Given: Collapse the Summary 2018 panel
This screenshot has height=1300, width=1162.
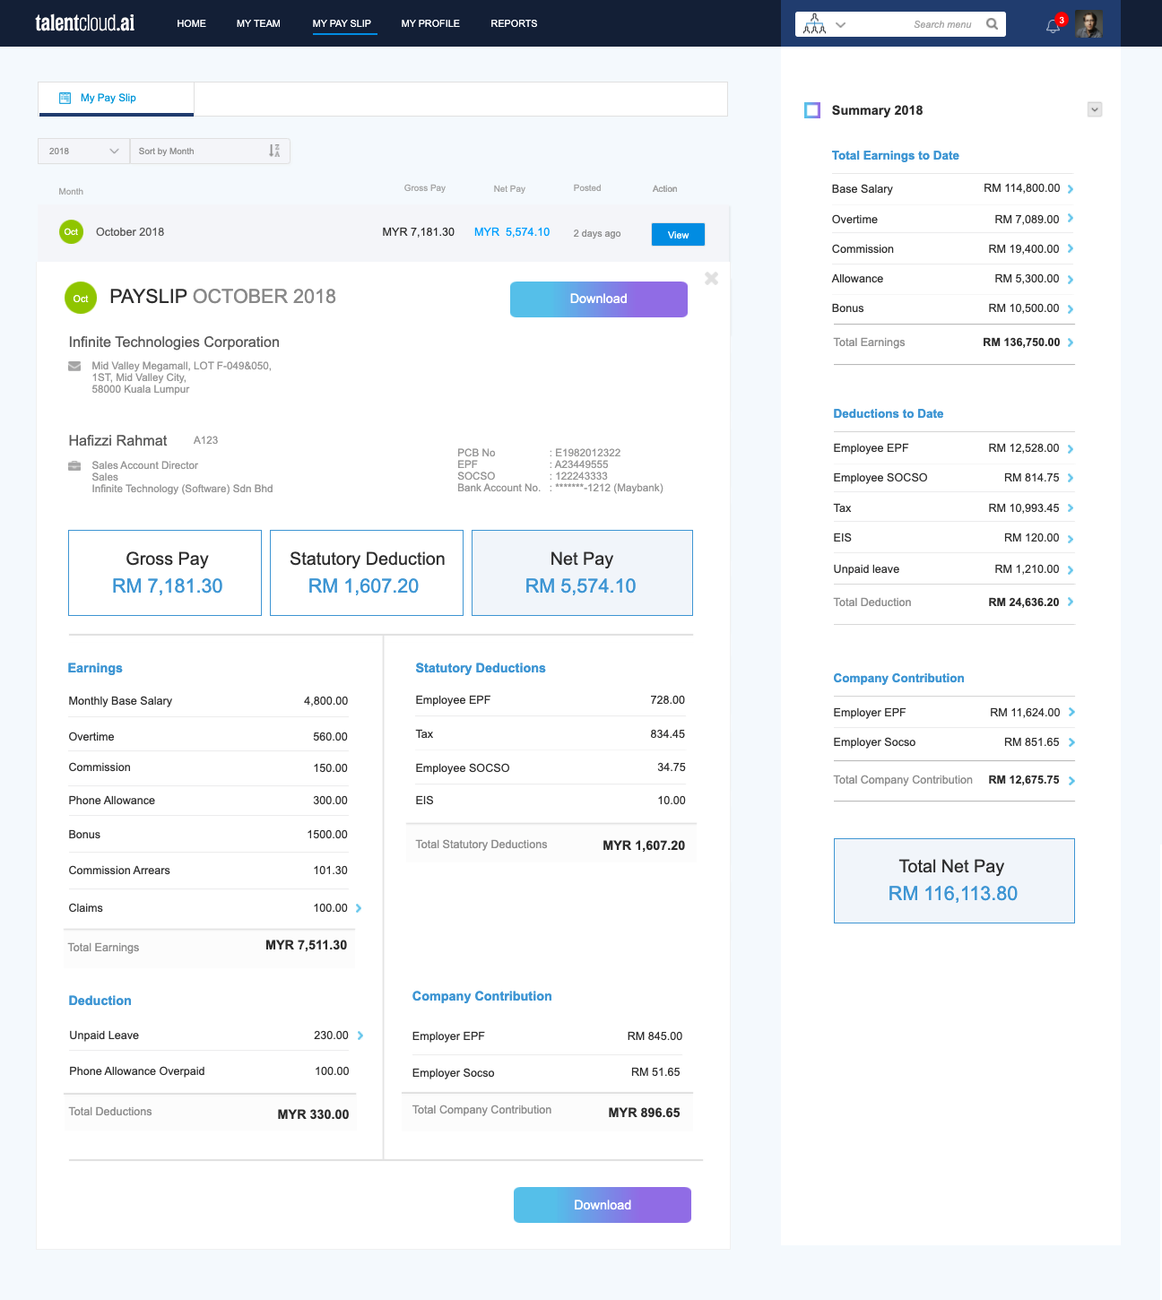Looking at the screenshot, I should [1095, 109].
